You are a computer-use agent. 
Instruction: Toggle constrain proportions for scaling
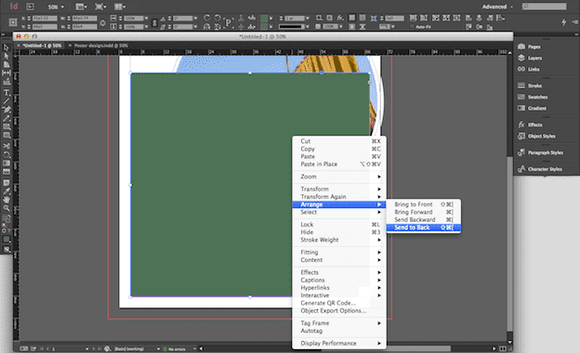click(x=154, y=22)
